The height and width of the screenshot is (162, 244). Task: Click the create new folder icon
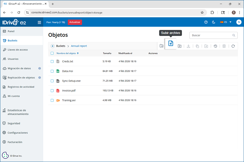161,46
